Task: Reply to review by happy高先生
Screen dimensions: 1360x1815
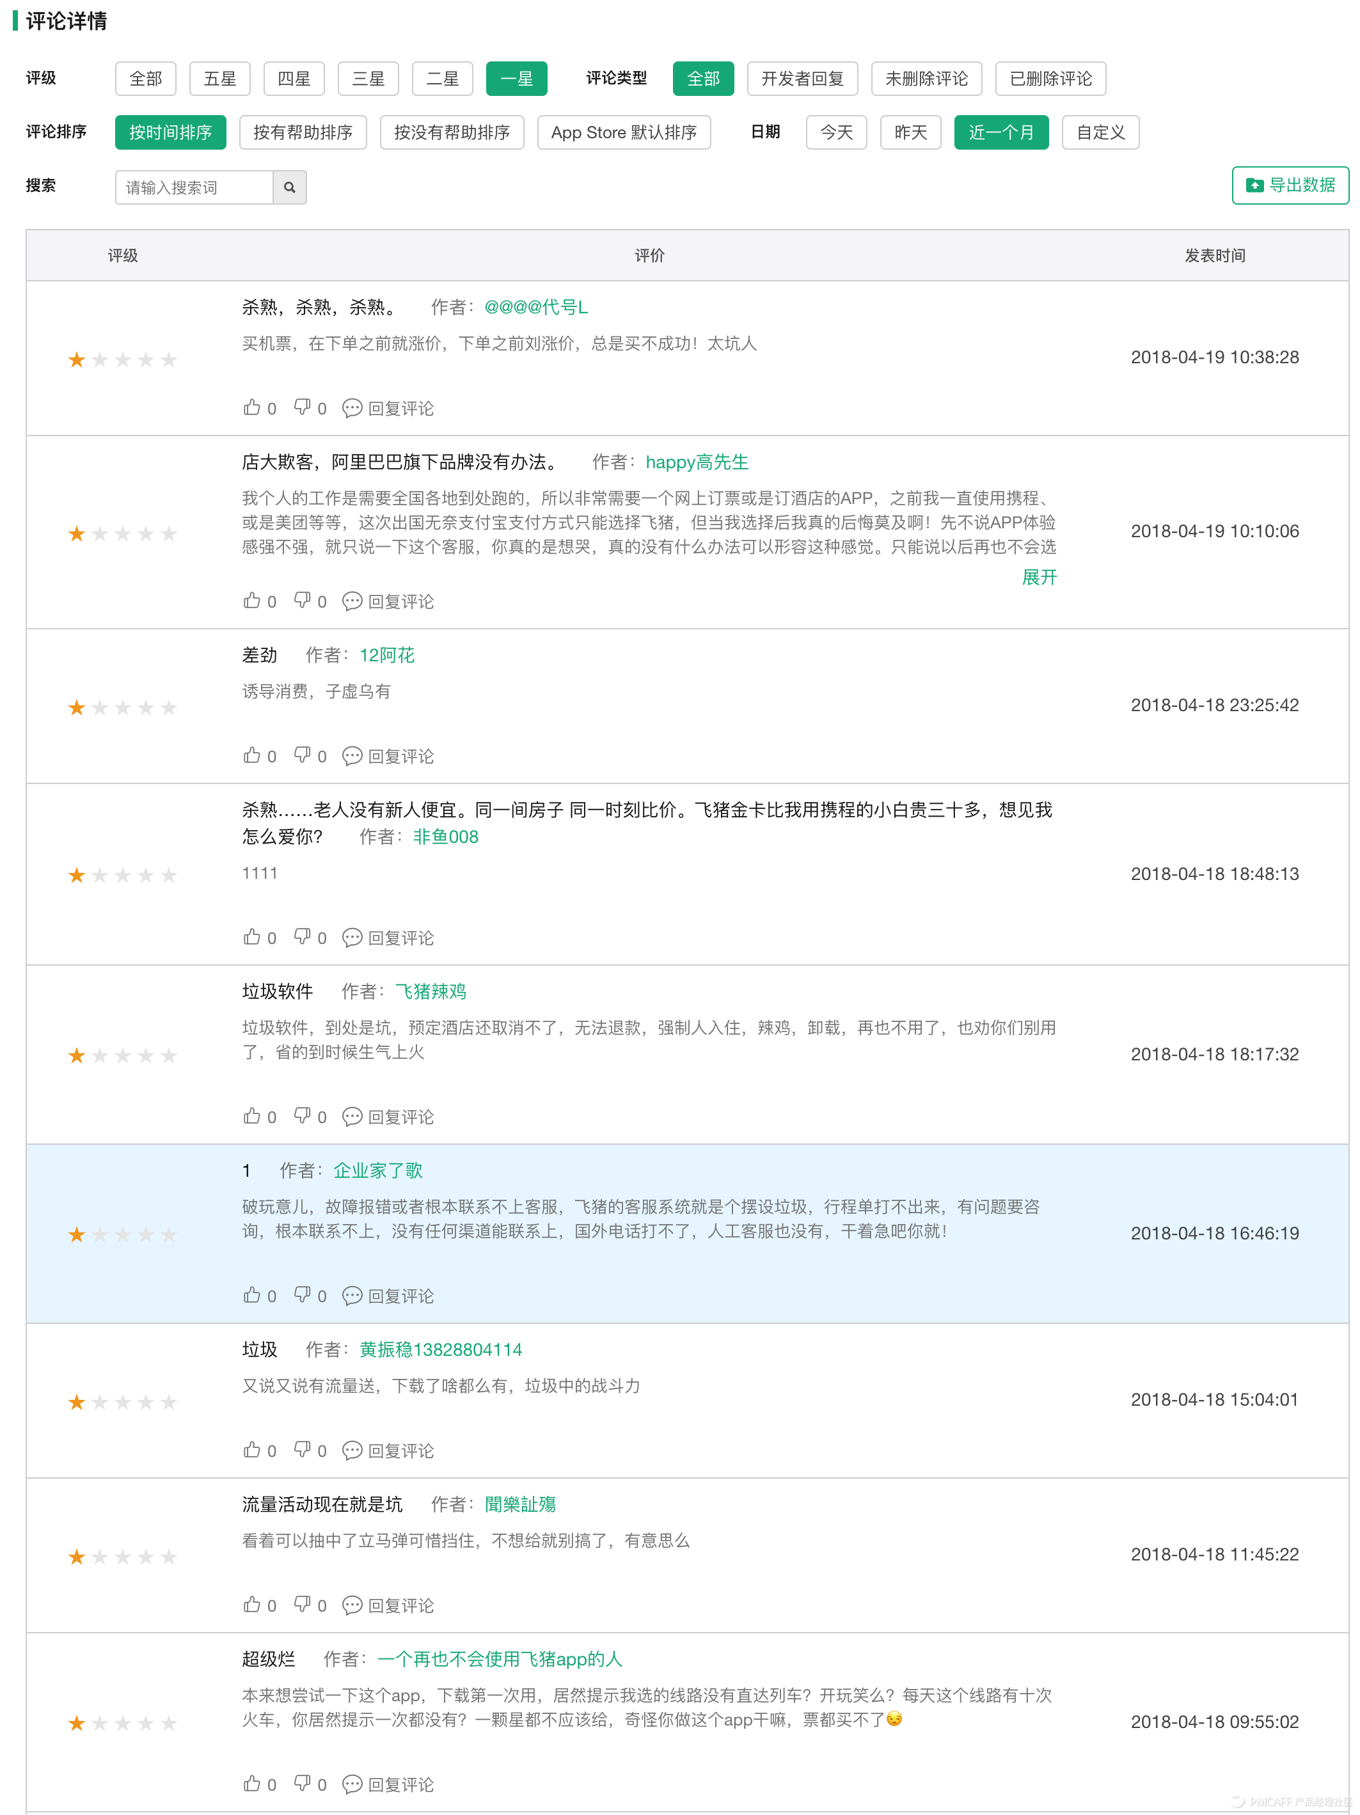Action: tap(388, 602)
